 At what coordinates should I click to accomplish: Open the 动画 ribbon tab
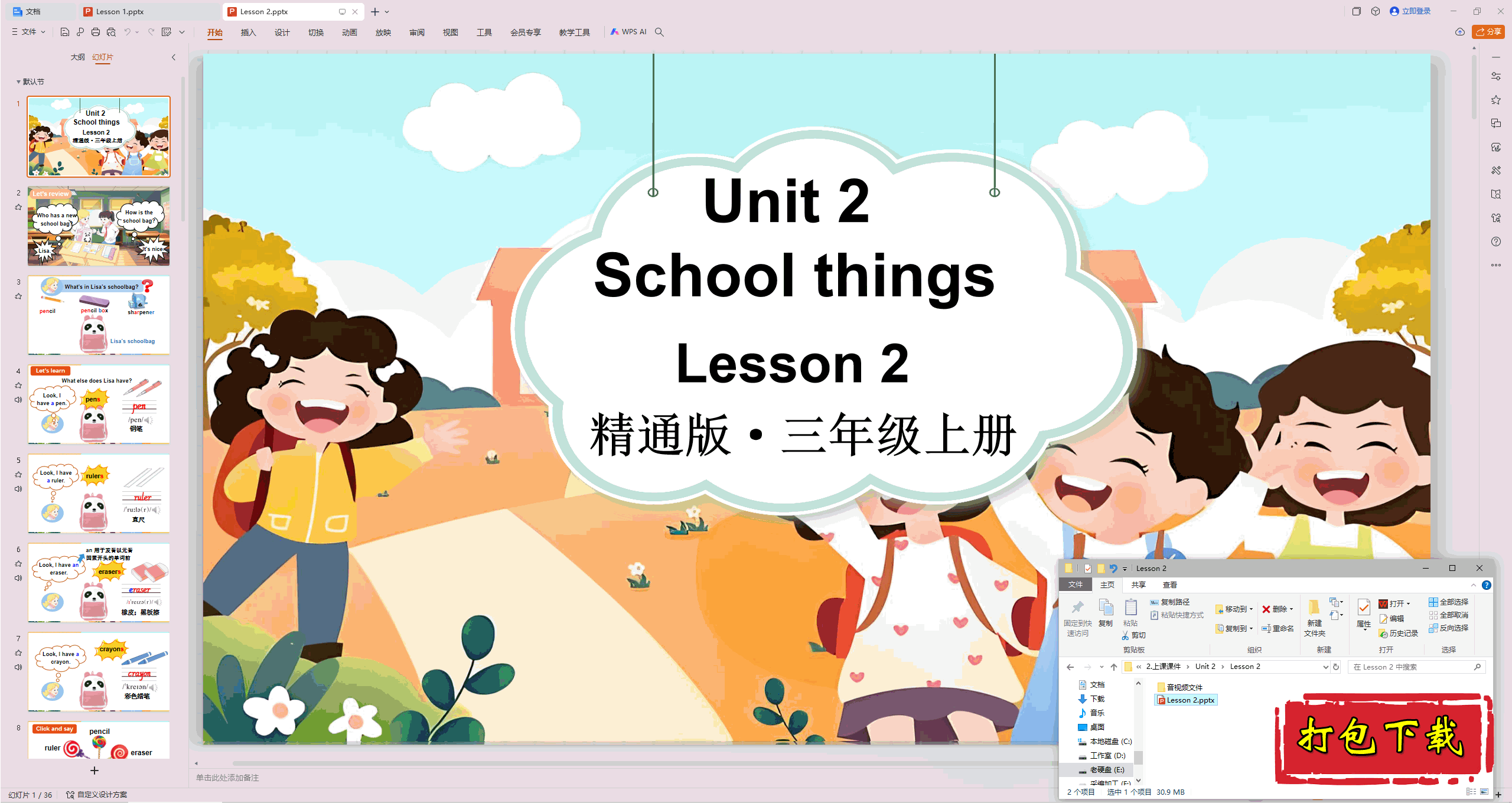pos(349,32)
